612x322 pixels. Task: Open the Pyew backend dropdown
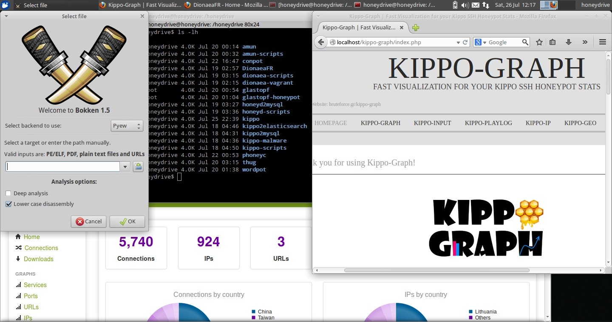pos(127,125)
